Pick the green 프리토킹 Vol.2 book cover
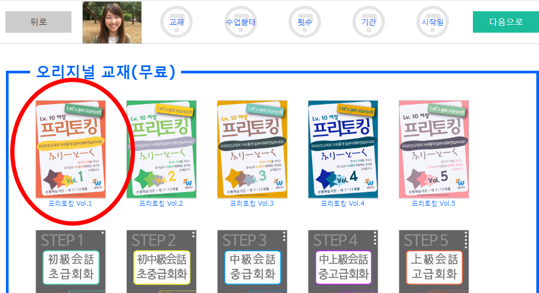 161,149
